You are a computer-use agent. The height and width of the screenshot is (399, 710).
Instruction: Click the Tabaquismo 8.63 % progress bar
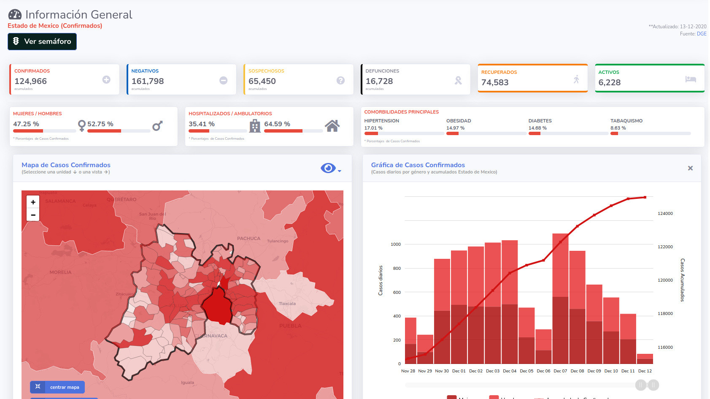(651, 133)
